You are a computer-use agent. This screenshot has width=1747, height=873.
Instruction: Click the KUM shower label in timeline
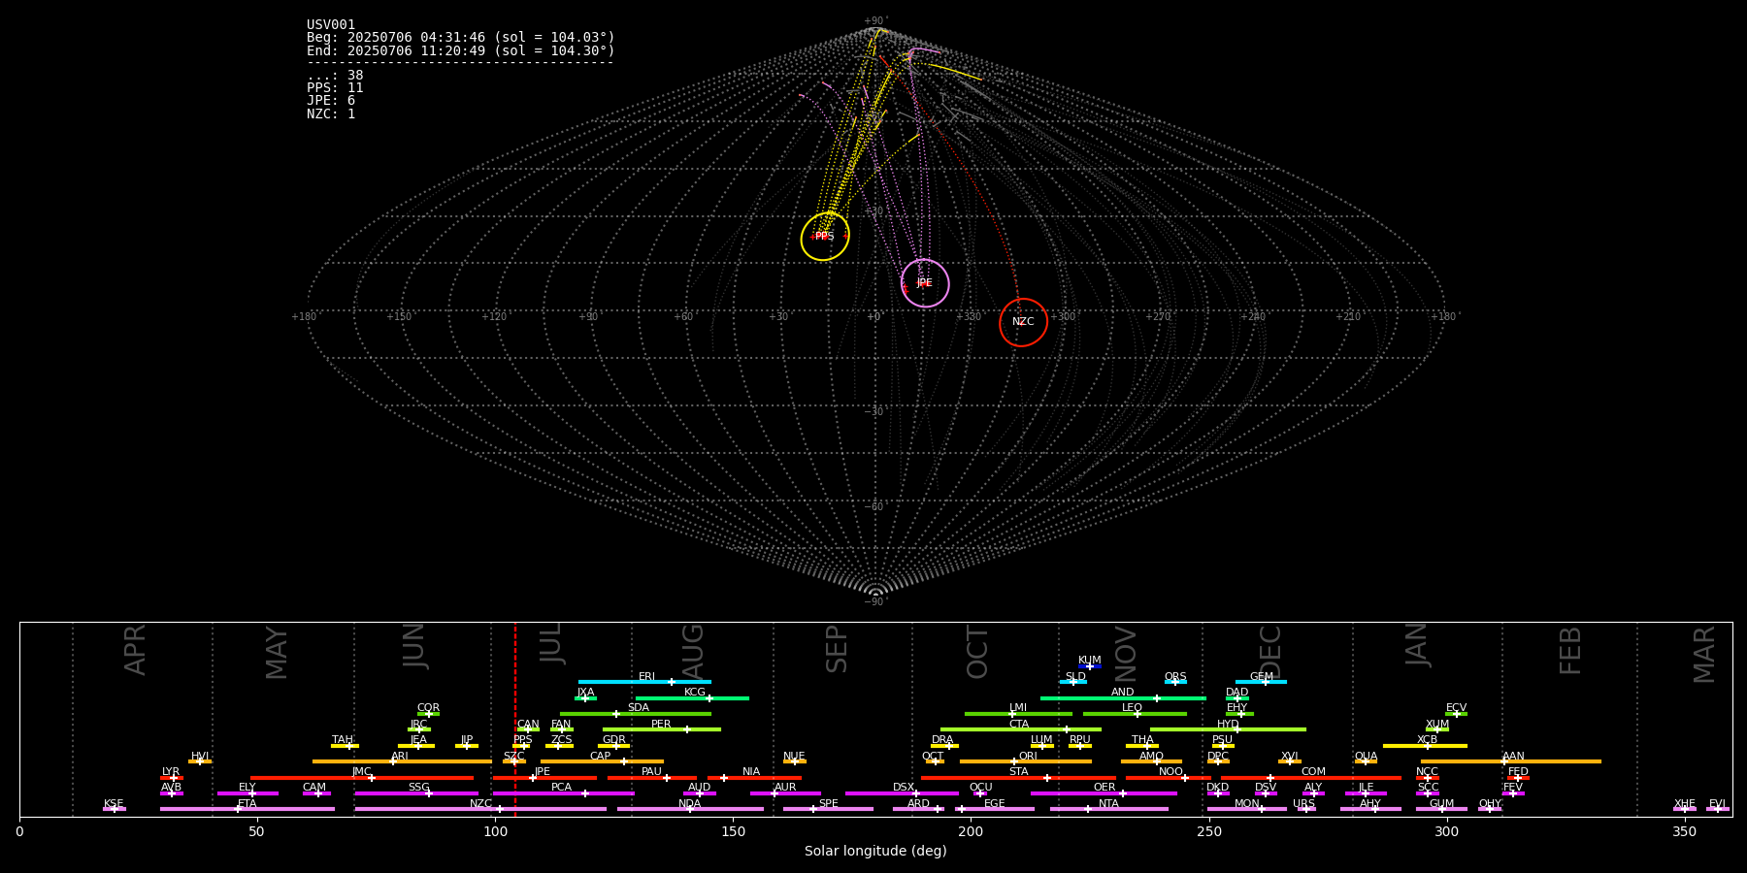[x=1090, y=660]
